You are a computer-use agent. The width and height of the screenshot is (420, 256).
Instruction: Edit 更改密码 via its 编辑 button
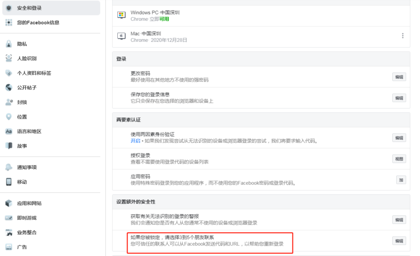tap(399, 77)
